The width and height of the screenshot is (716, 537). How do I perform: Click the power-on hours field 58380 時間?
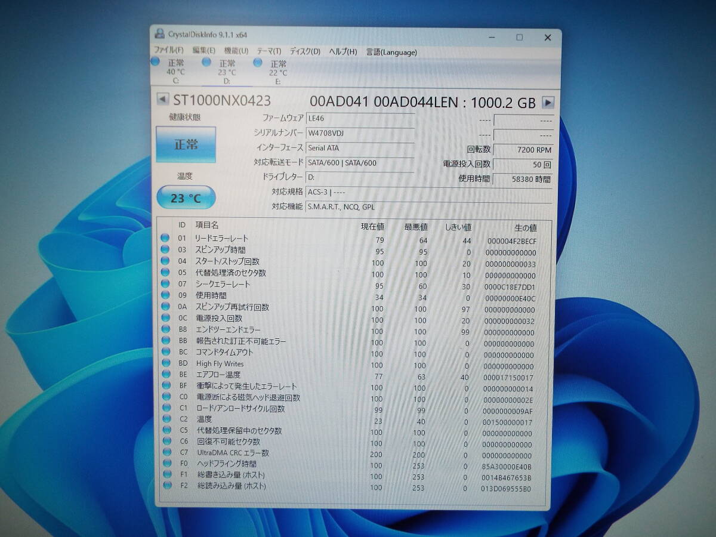(x=523, y=179)
